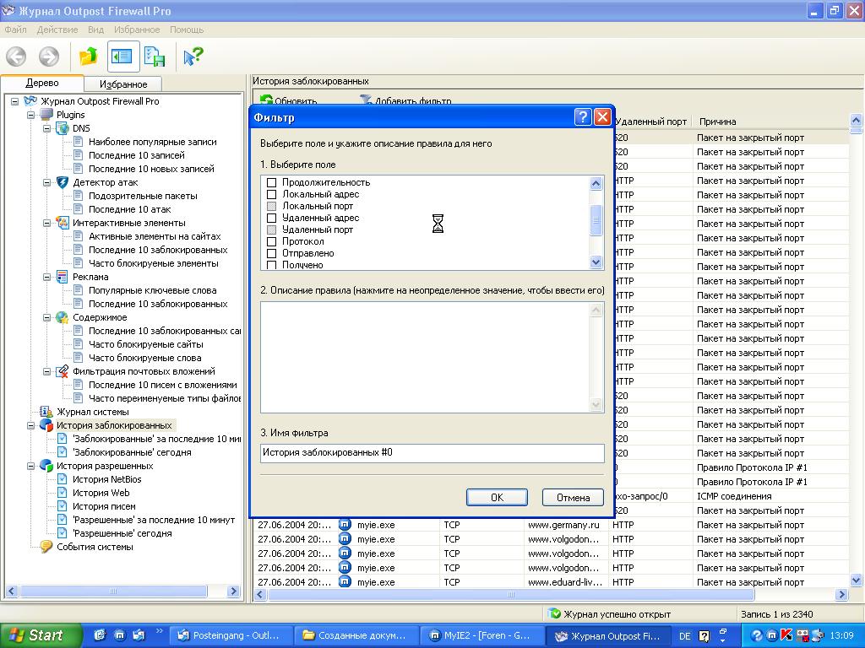865x648 pixels.
Task: Collapse the Фильтрация почтовых вложений node
Action: (x=47, y=371)
